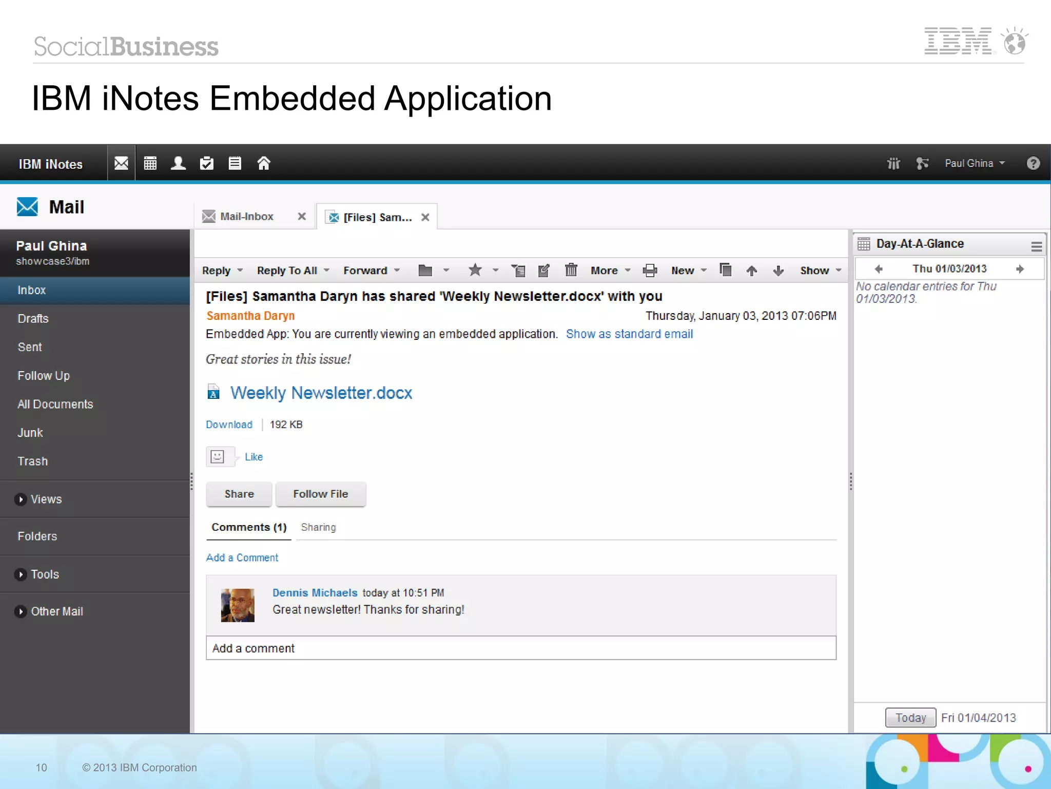The height and width of the screenshot is (789, 1051).
Task: Click the Add a Comment link
Action: click(242, 557)
